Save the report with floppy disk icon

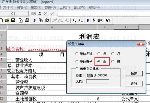[13, 20]
